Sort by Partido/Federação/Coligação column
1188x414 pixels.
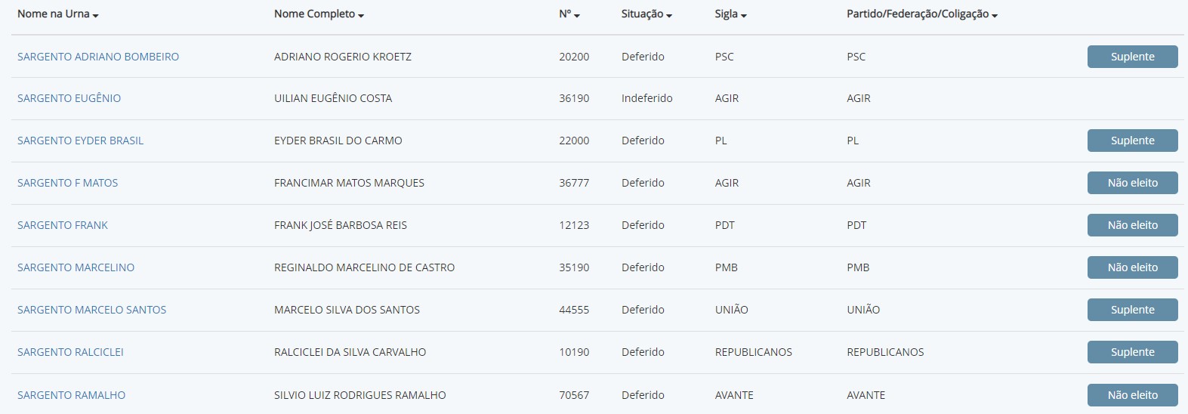click(921, 14)
